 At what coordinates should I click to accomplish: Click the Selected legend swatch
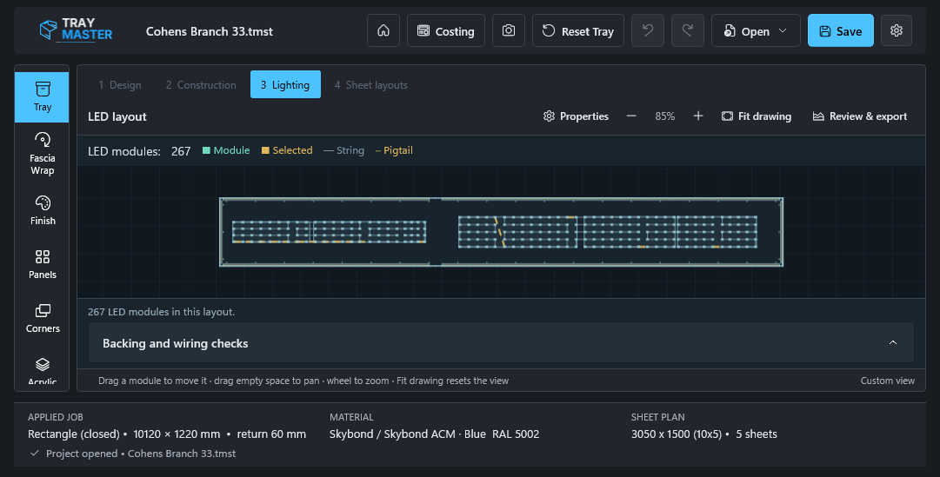coord(265,150)
